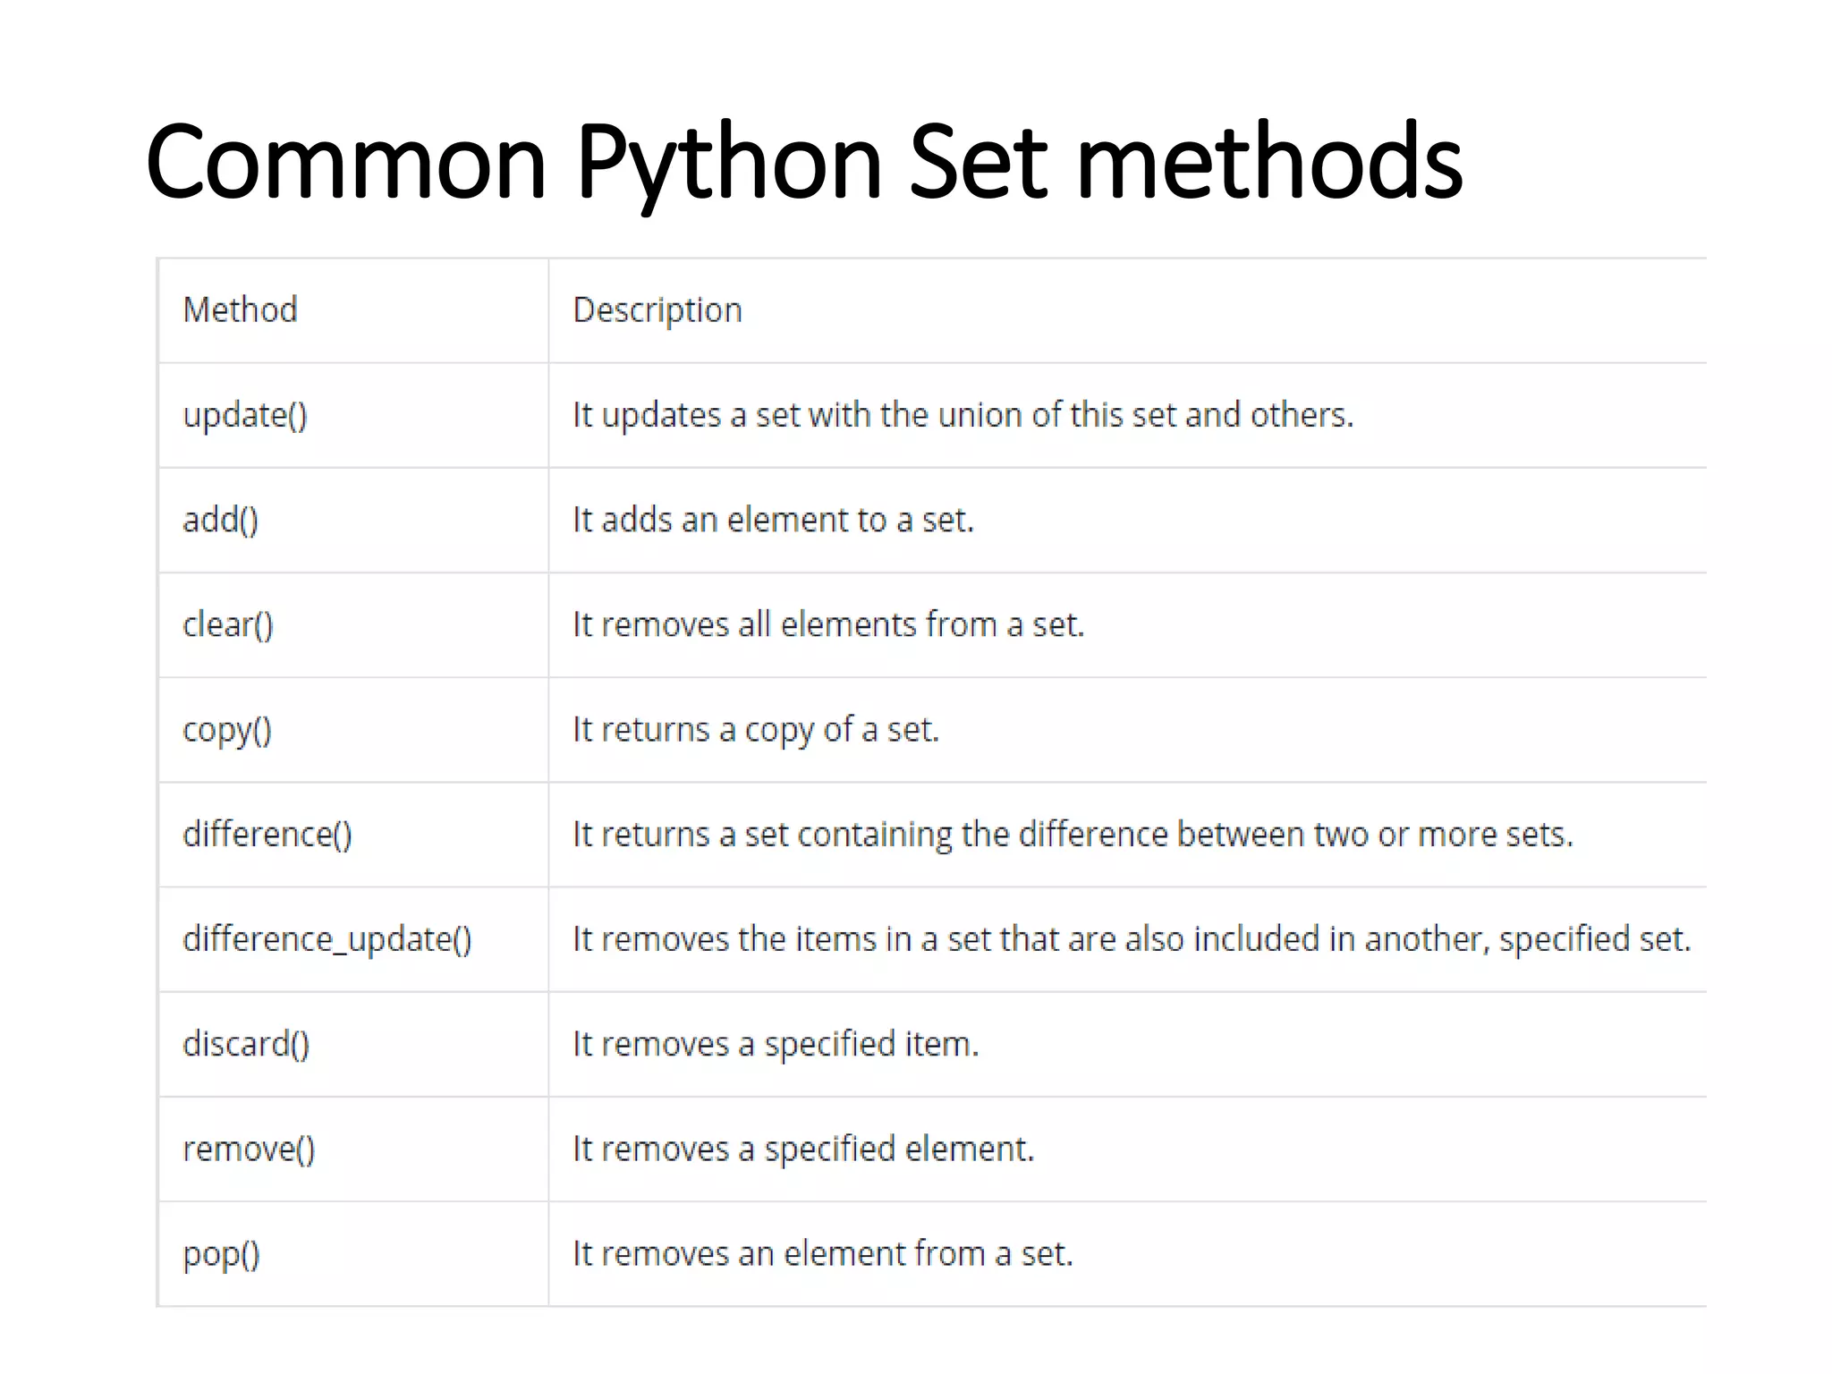The width and height of the screenshot is (1832, 1374).
Task: Click the difference_update() method cell
Action: (327, 939)
